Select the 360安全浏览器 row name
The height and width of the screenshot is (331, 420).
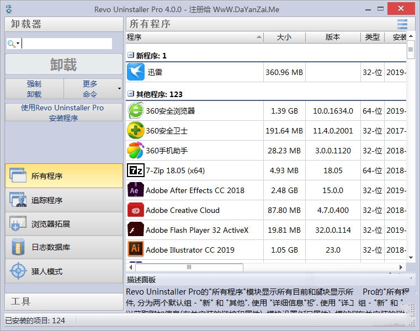pyautogui.click(x=171, y=111)
